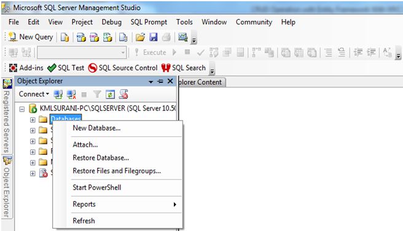Click the Decrease Indent icon
403x231 pixels.
coord(358,52)
